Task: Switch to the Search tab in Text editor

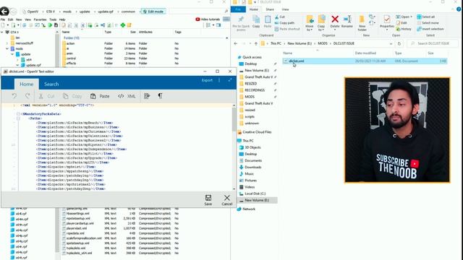Action: [x=51, y=84]
